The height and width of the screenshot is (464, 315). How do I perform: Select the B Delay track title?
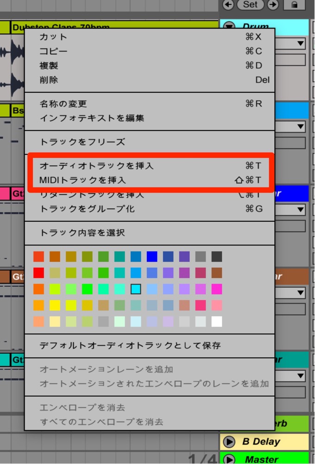click(261, 442)
